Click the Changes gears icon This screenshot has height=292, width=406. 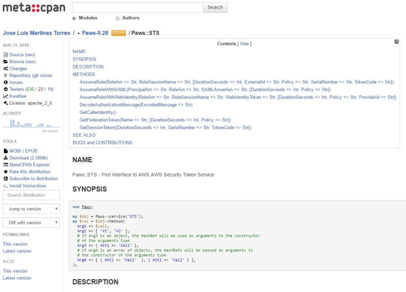click(x=6, y=69)
